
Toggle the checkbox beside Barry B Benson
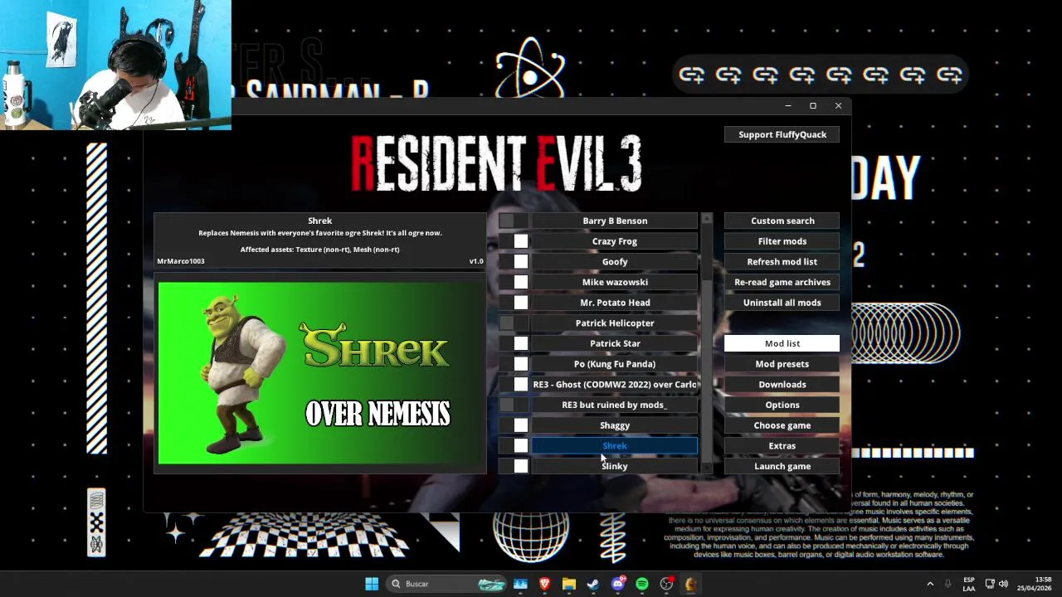click(513, 221)
